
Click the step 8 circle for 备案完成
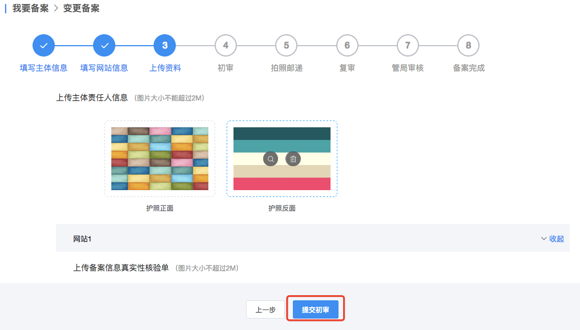click(468, 46)
